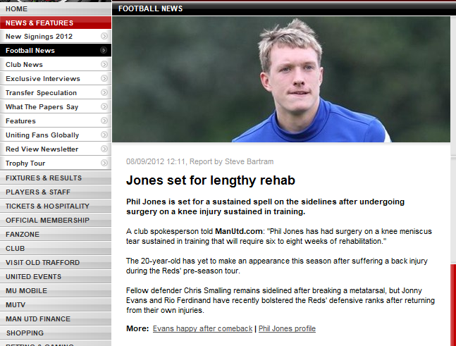Open the Evans happy after comeback link

tap(202, 328)
